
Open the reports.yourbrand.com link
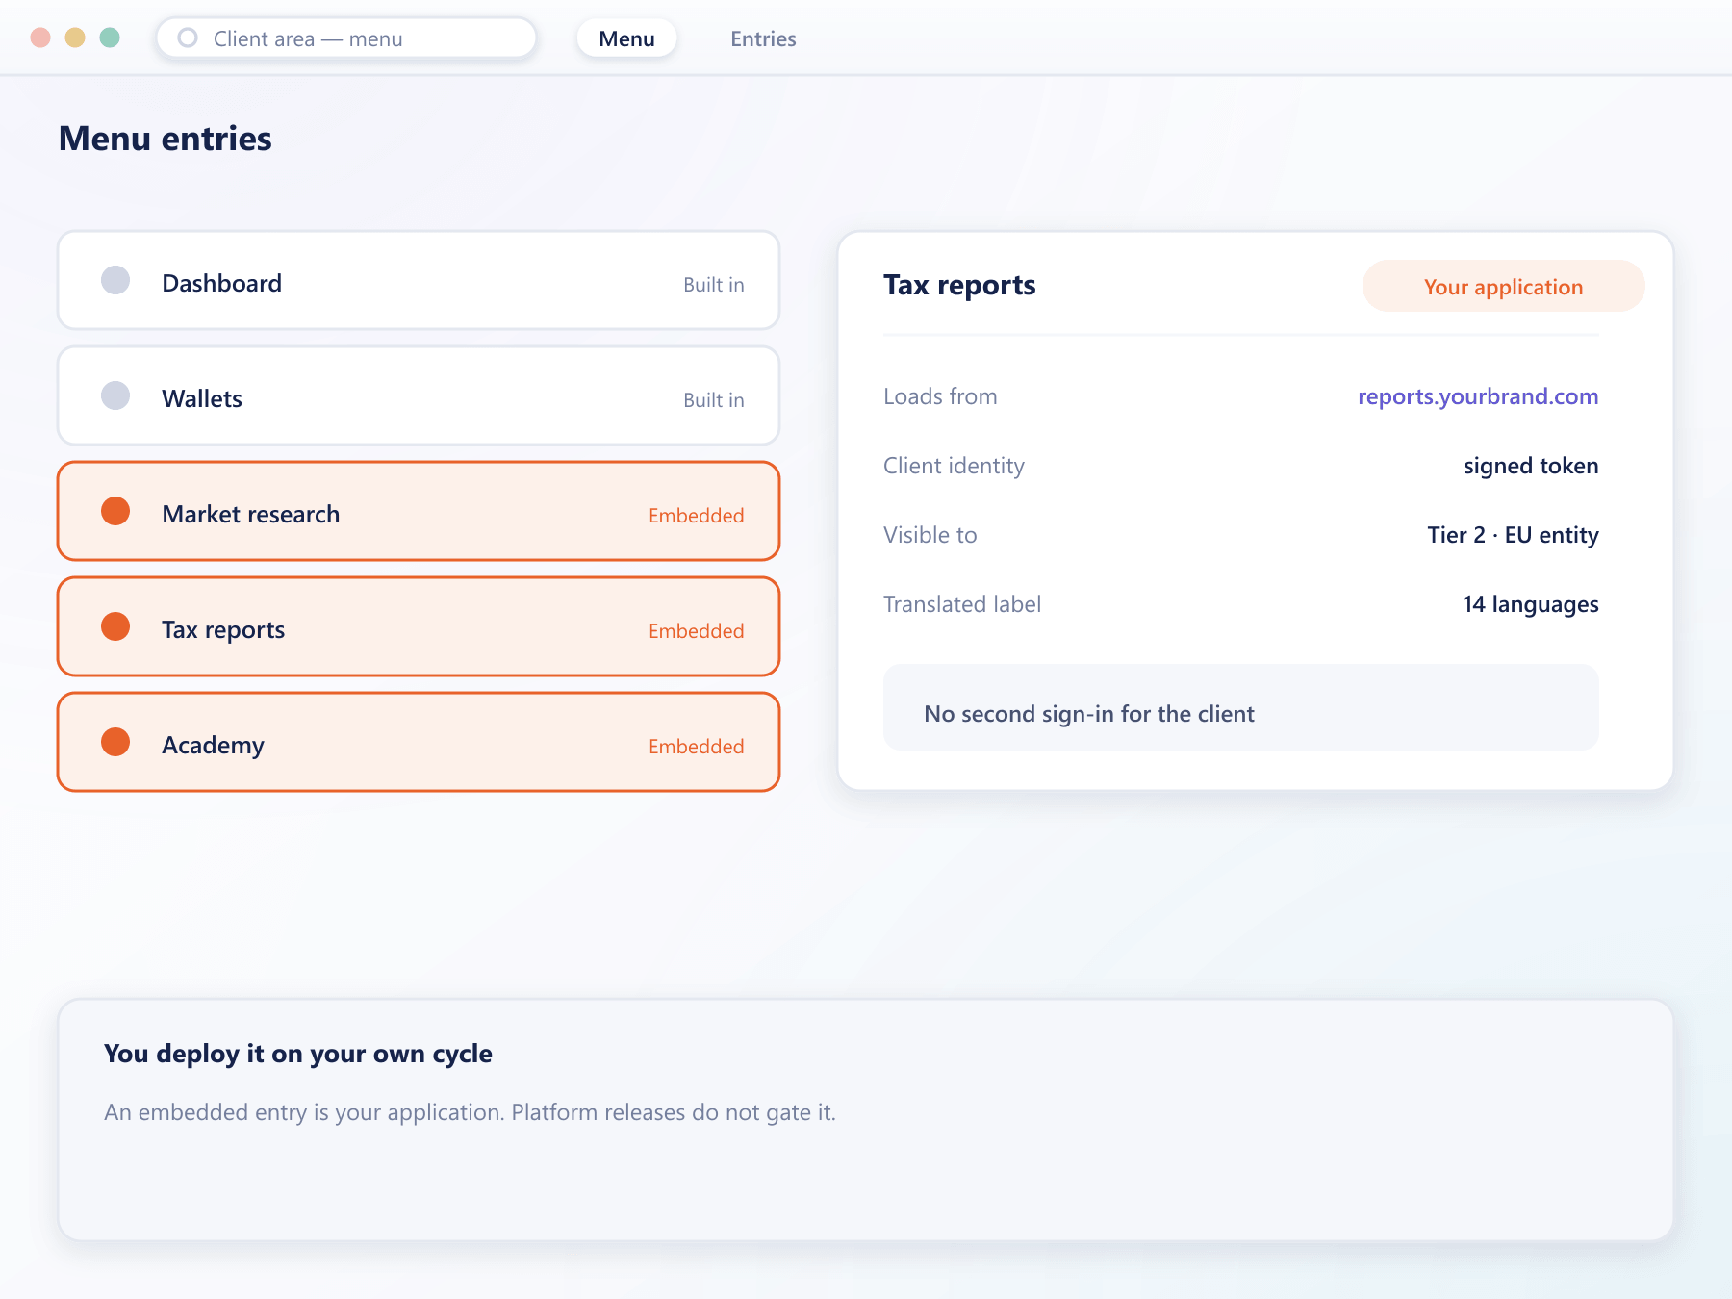[1478, 396]
